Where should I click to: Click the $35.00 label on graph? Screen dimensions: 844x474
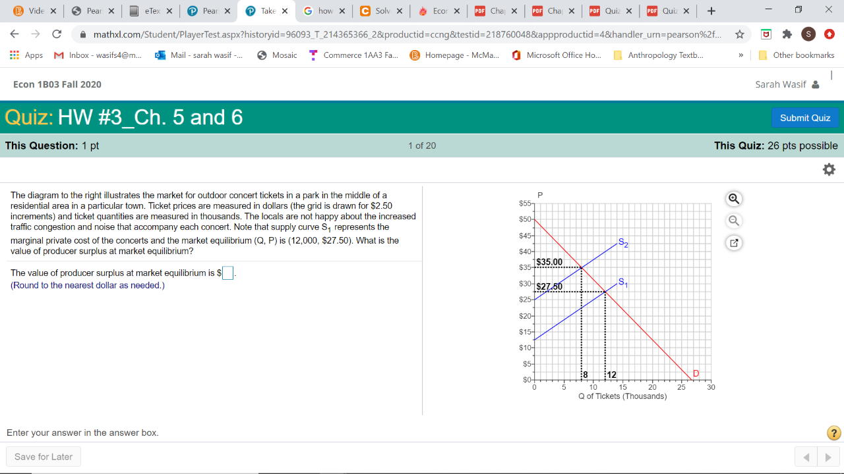[549, 262]
